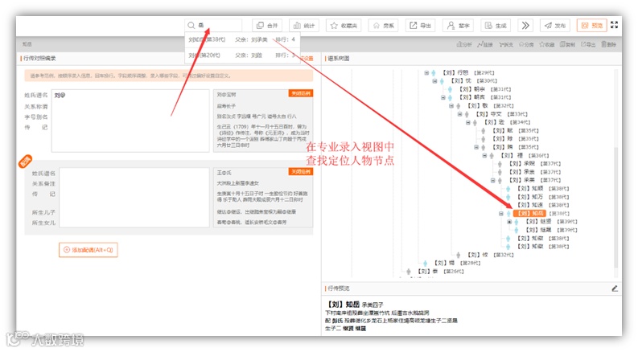Click the 拆支 icon in the gray bar

pos(506,44)
